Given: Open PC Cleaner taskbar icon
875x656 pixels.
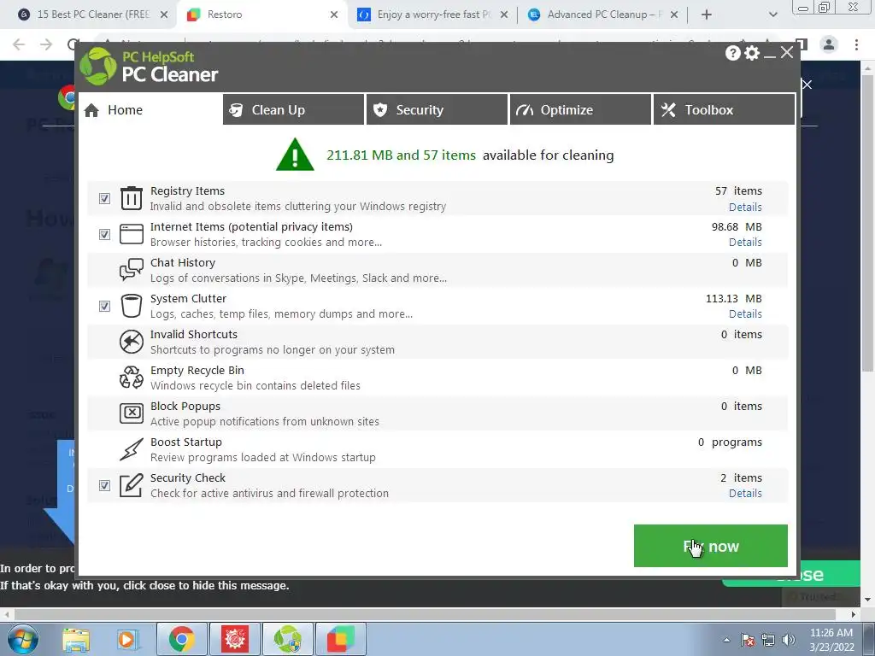Looking at the screenshot, I should click(x=287, y=639).
